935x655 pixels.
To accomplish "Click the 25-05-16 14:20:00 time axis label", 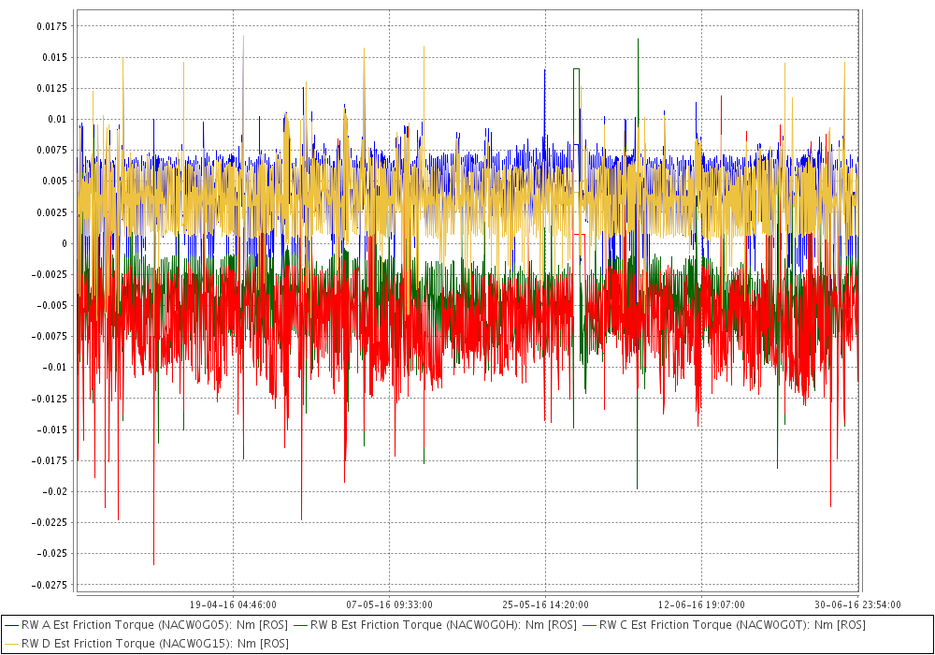I will click(x=545, y=604).
